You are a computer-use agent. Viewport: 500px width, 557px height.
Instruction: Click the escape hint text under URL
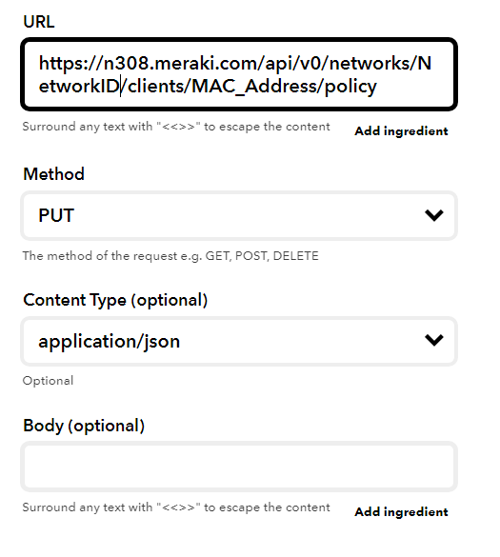pyautogui.click(x=176, y=127)
